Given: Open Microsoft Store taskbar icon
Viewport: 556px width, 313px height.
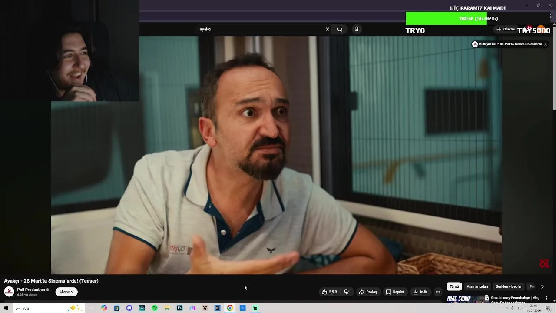Looking at the screenshot, I should click(116, 308).
